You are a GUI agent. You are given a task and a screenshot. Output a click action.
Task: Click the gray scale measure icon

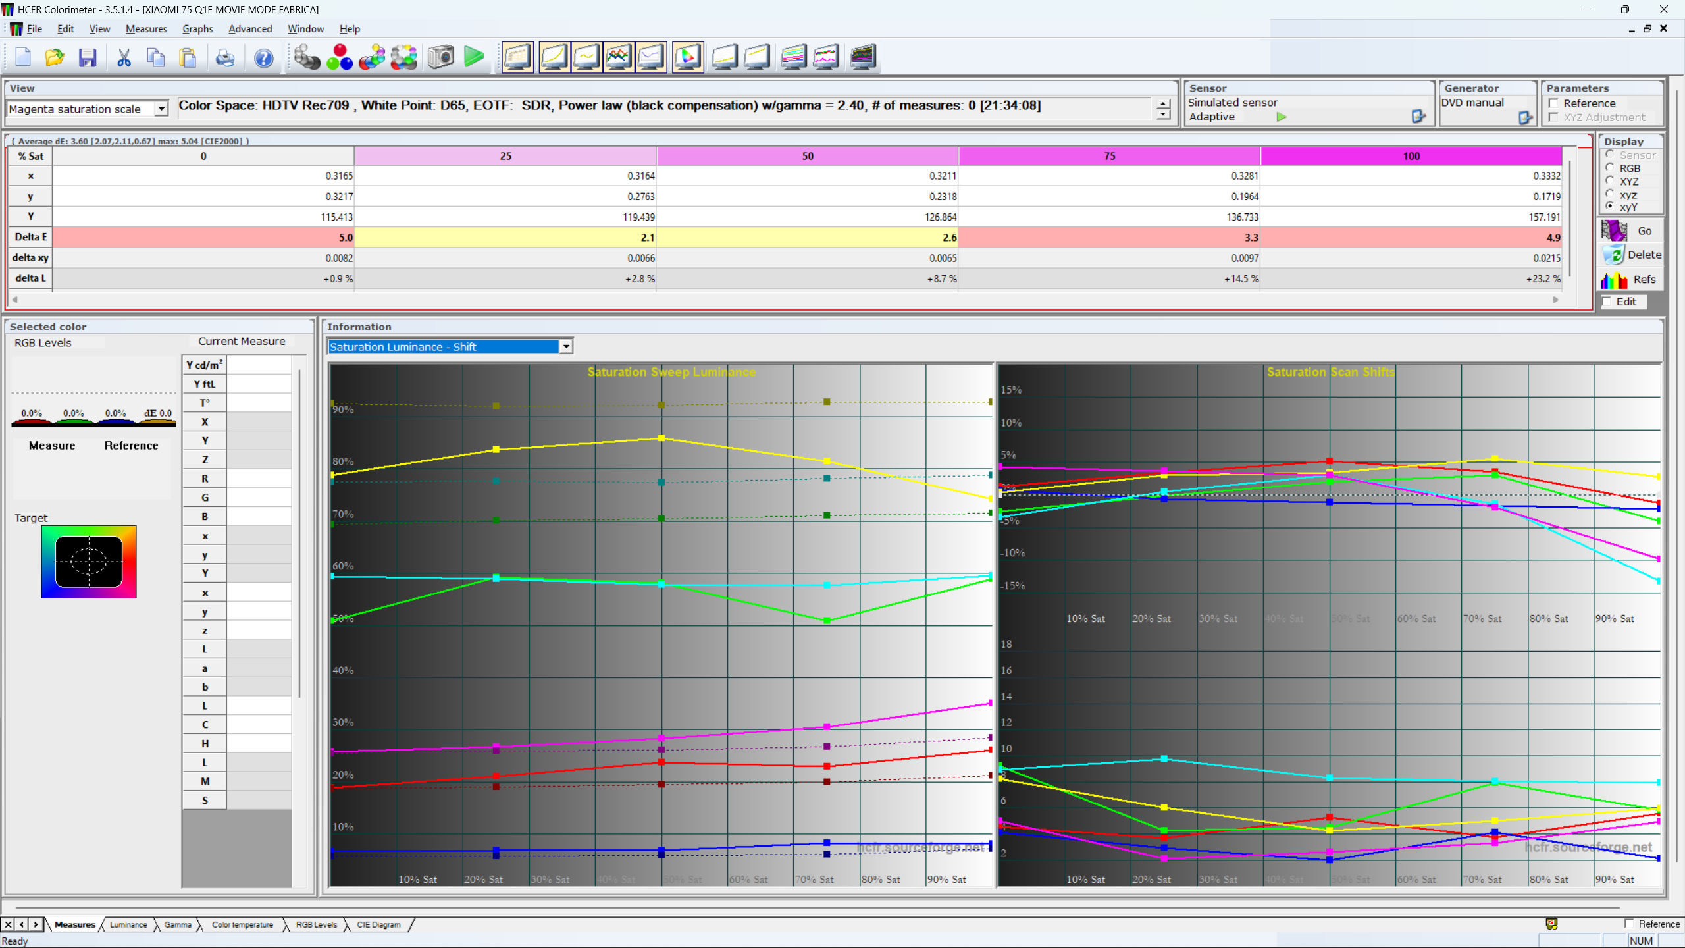(x=306, y=57)
